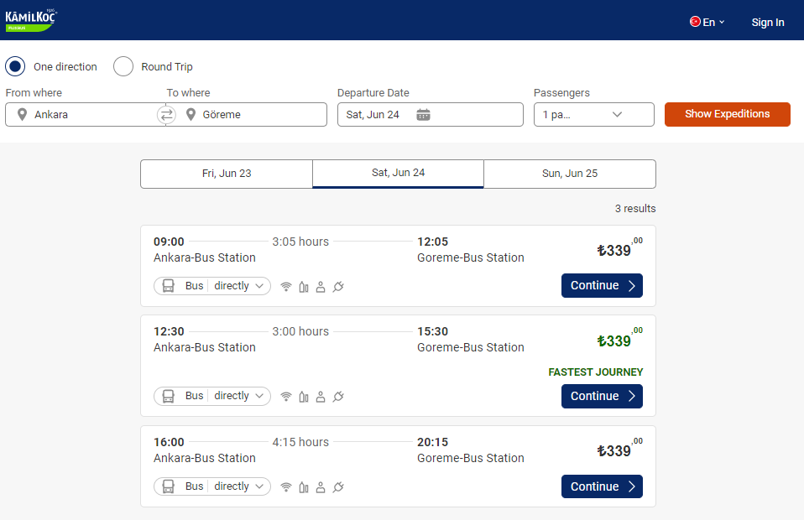
Task: Continue with the 12:30 fastest journey
Action: click(602, 396)
